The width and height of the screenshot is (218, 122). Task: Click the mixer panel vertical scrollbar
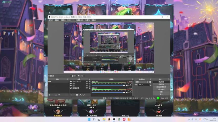coord(133,88)
